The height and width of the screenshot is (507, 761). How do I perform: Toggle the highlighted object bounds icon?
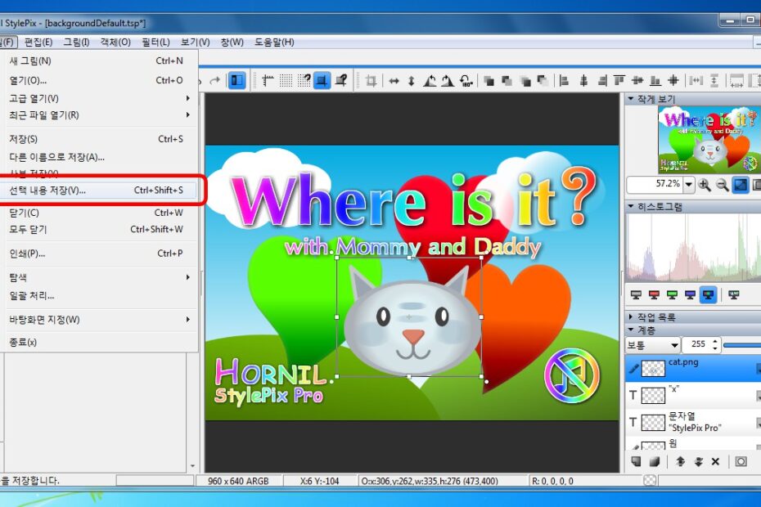pyautogui.click(x=322, y=80)
